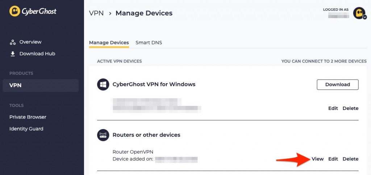Open Identity Guard in the sidebar
Screen dimensions: 371x175
coord(26,129)
